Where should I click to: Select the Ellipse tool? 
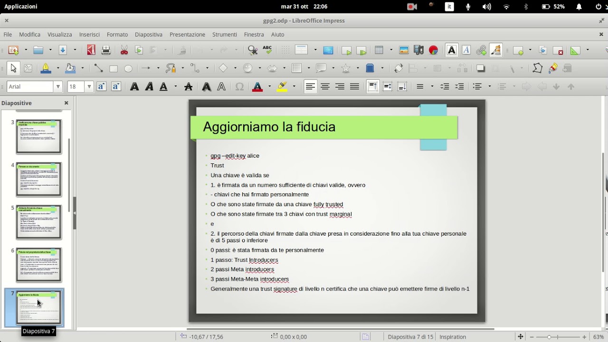pyautogui.click(x=128, y=68)
